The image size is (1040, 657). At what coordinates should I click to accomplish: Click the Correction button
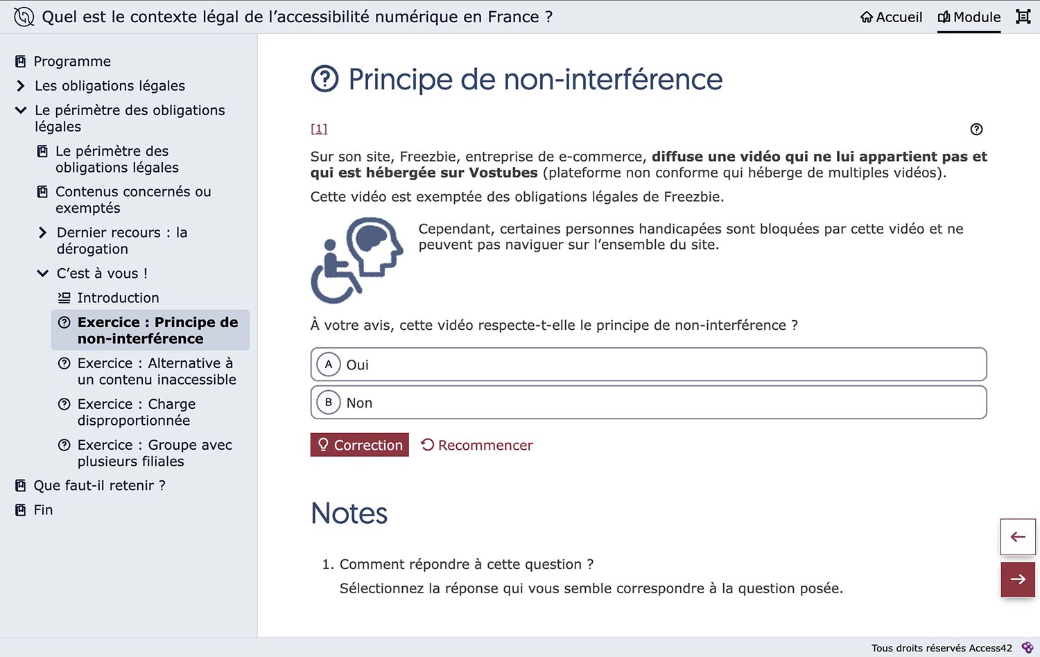coord(360,445)
